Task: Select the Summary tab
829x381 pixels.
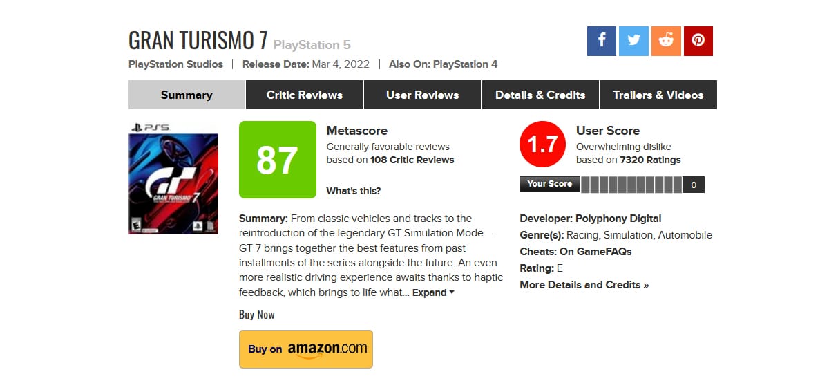Action: pos(187,95)
